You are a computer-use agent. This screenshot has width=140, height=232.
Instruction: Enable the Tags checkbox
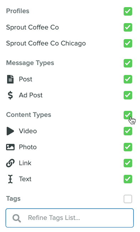(128, 199)
